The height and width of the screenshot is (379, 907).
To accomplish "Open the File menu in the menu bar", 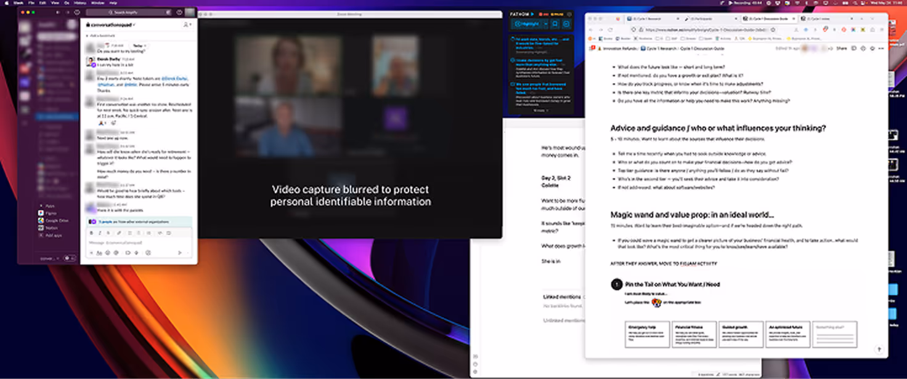I will point(31,2).
